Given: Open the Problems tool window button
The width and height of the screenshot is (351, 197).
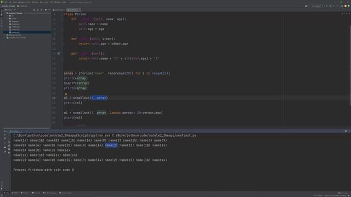Looking at the screenshot, I should [25, 193].
